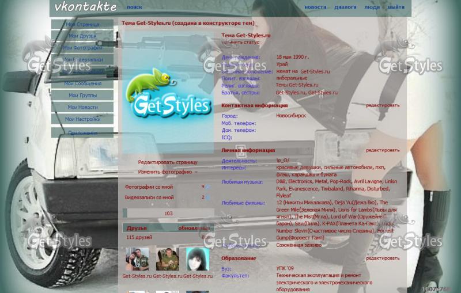461x293 pixels.
Task: Click 'Редактировать страницу' link
Action: click(168, 162)
